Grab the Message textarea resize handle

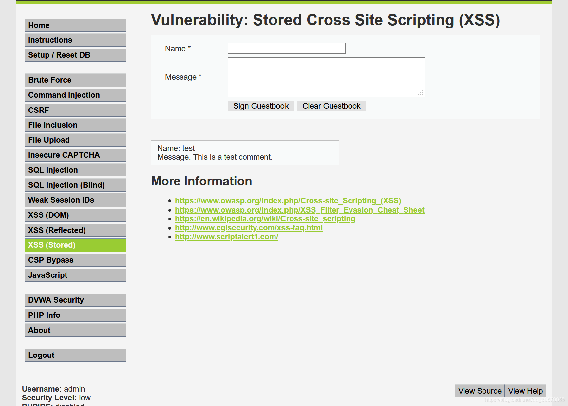421,93
